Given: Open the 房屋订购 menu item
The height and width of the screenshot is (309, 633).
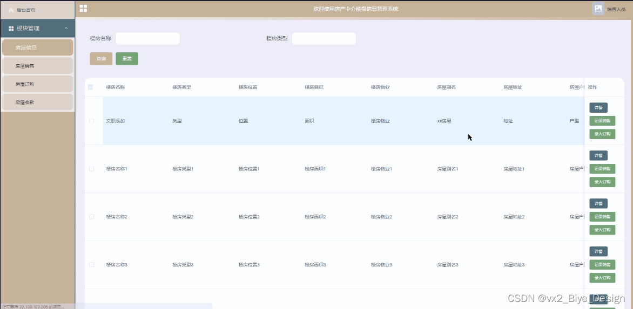Looking at the screenshot, I should 38,84.
